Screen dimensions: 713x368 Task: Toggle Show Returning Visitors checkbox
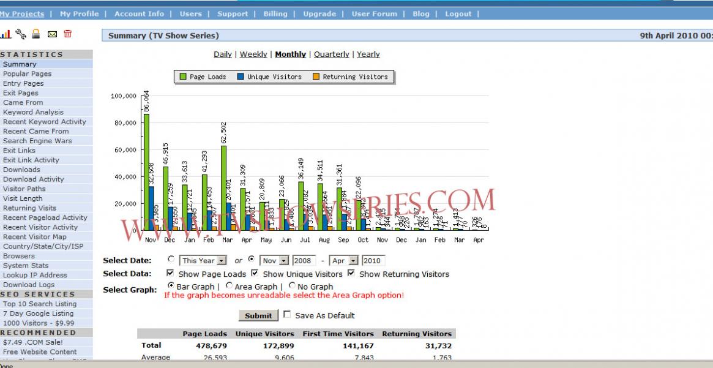pyautogui.click(x=351, y=274)
